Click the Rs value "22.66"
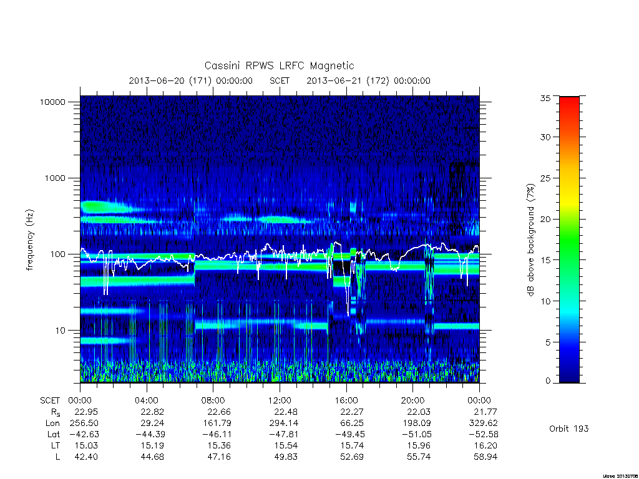The height and width of the screenshot is (479, 639). point(219,412)
